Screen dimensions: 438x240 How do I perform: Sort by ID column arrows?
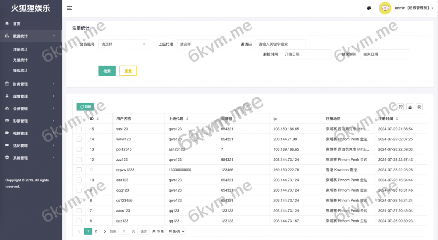click(x=98, y=119)
